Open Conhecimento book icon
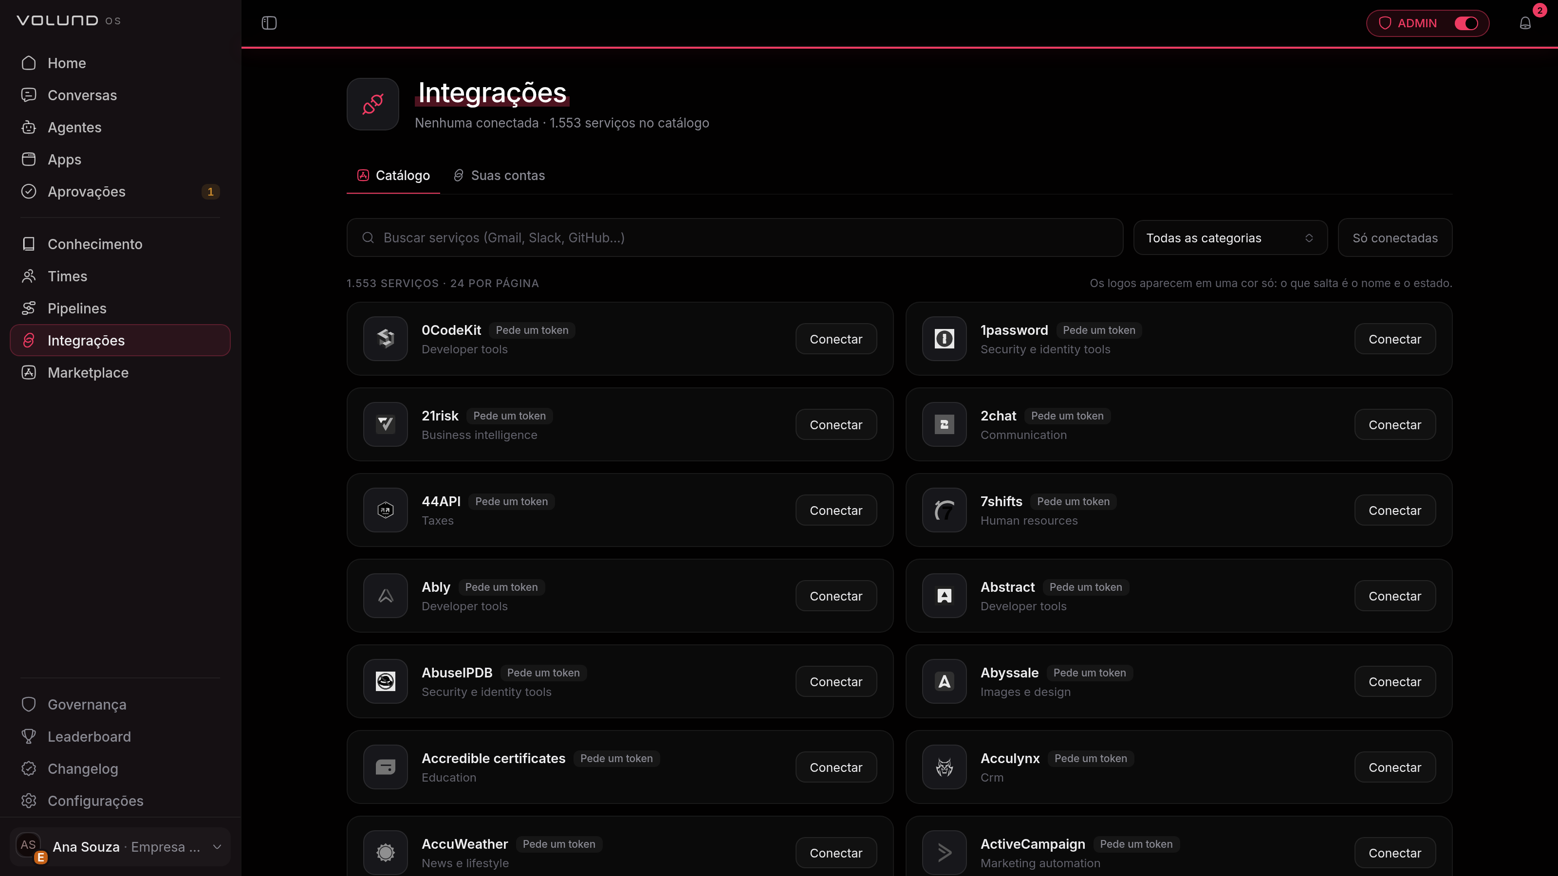Viewport: 1558px width, 876px height. (28, 244)
